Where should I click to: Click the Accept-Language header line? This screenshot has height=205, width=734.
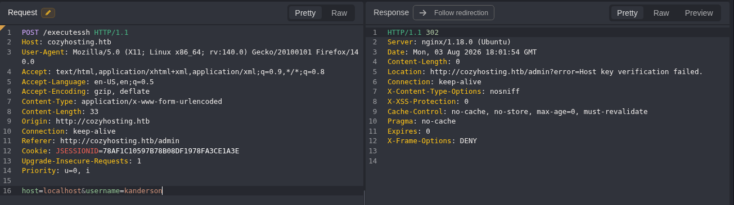[88, 82]
